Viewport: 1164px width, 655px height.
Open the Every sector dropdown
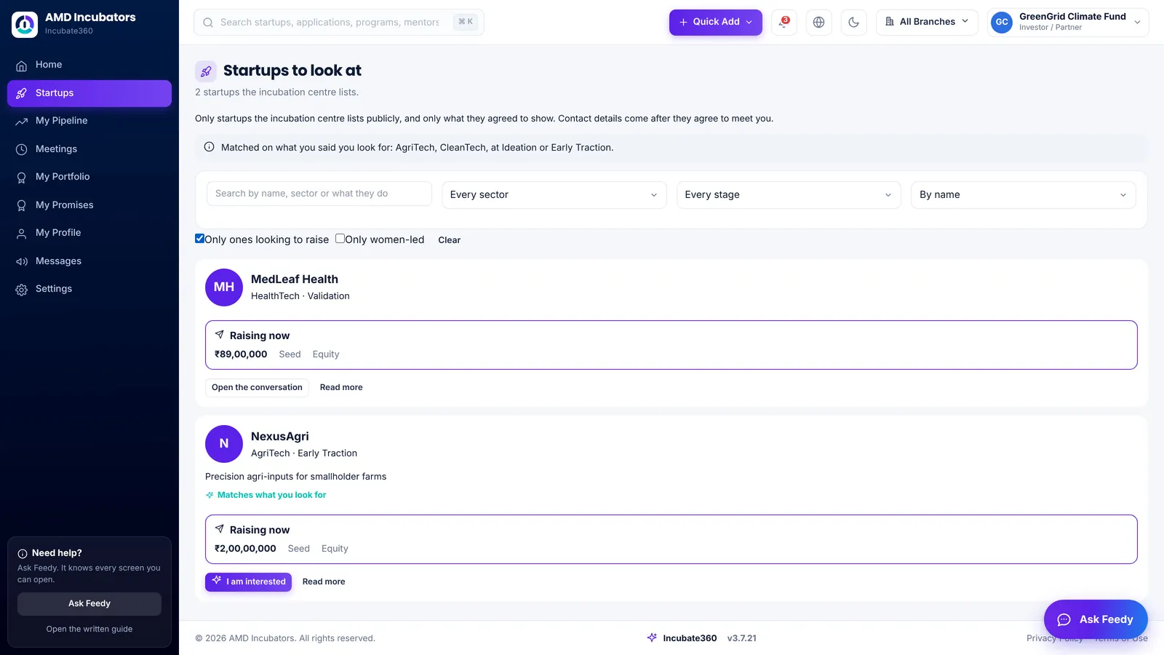[554, 195]
